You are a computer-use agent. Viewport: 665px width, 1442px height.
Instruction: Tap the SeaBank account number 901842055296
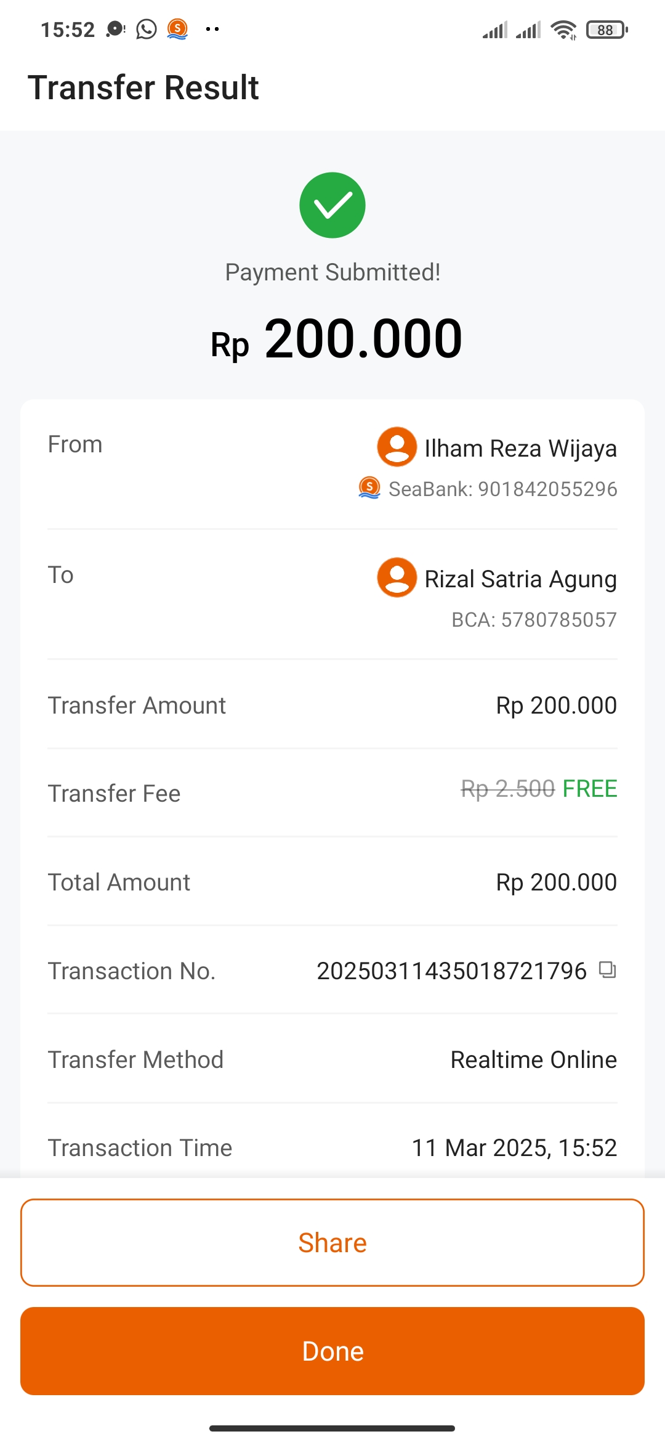point(547,489)
